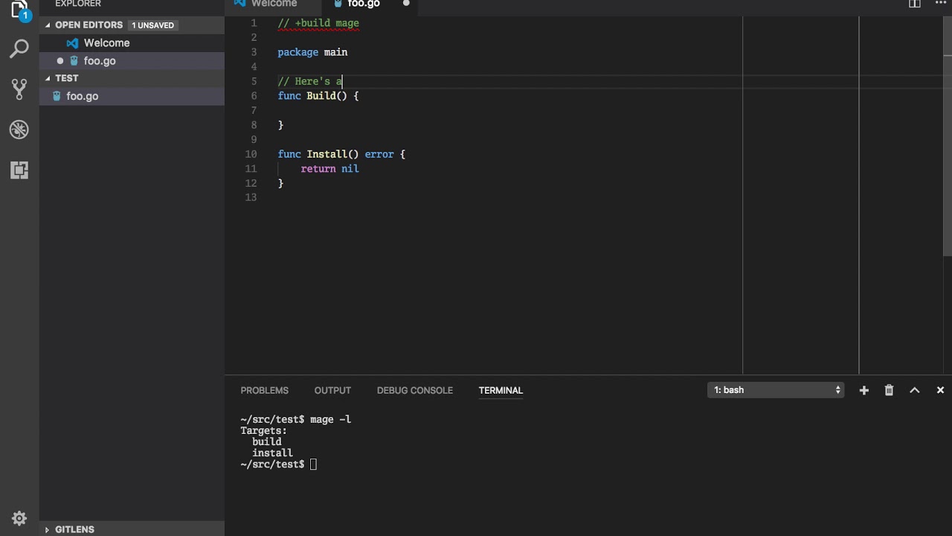Screen dimensions: 952x536
Task: Switch to the Debug Console tab
Action: (x=414, y=390)
